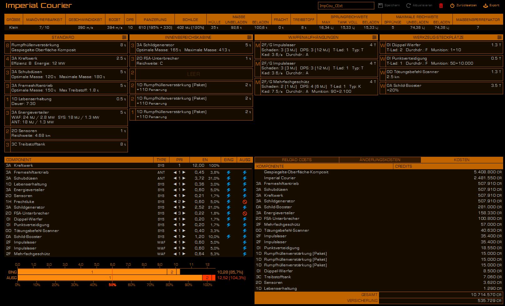The height and width of the screenshot is (306, 505).
Task: Decrease priority of Frachtluke
Action: pyautogui.click(x=175, y=202)
